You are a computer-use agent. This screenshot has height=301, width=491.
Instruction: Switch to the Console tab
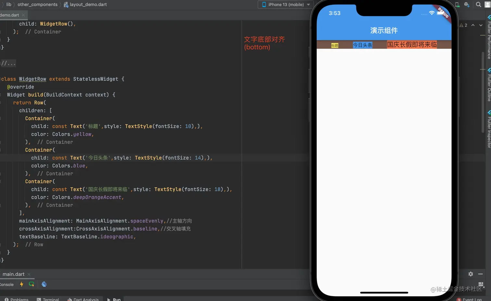tap(7, 284)
